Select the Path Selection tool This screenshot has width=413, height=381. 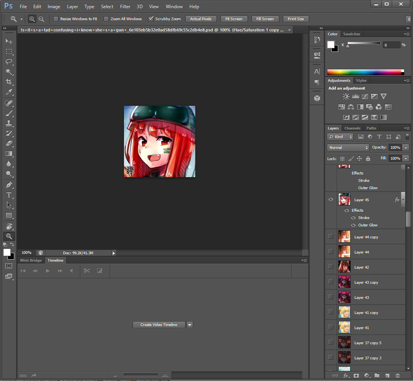pos(9,205)
